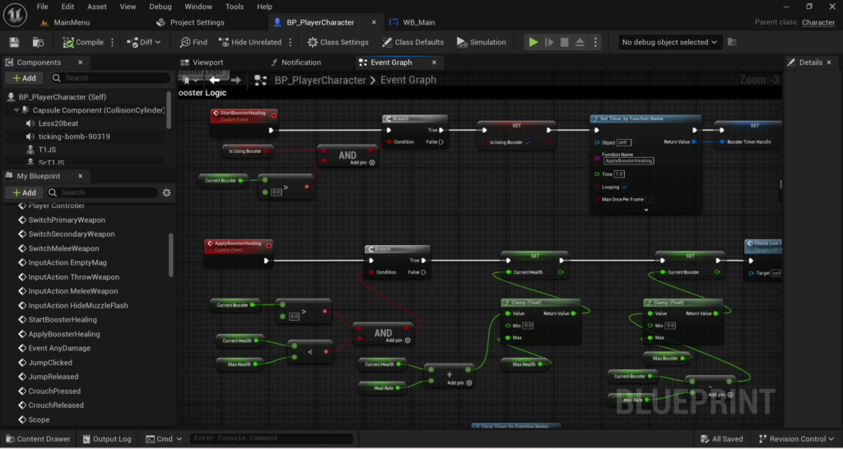Open Class Settings
Screen dimensions: 843x449
tap(338, 42)
